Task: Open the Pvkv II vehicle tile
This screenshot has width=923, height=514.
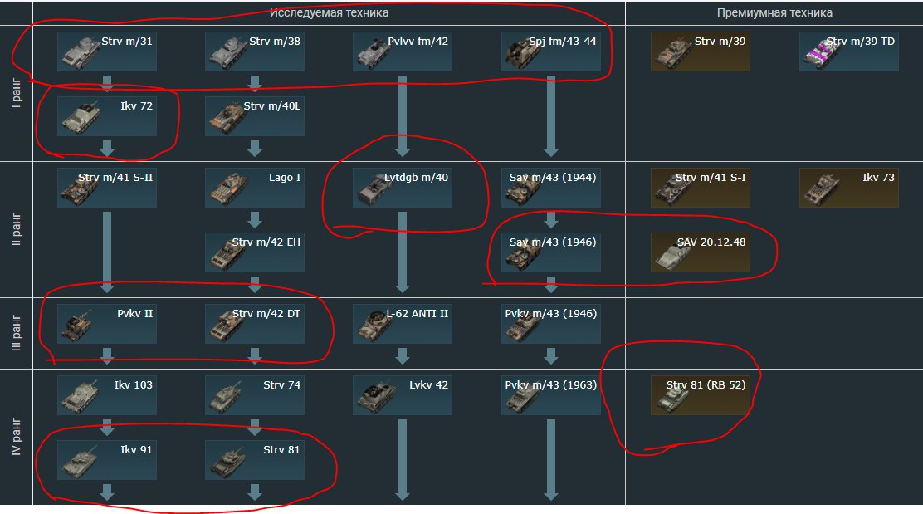Action: pos(107,324)
